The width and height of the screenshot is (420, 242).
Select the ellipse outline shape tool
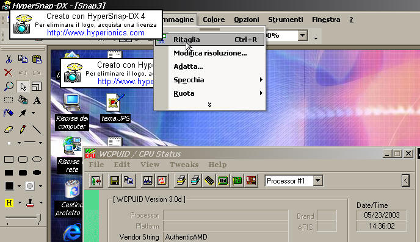(37, 159)
